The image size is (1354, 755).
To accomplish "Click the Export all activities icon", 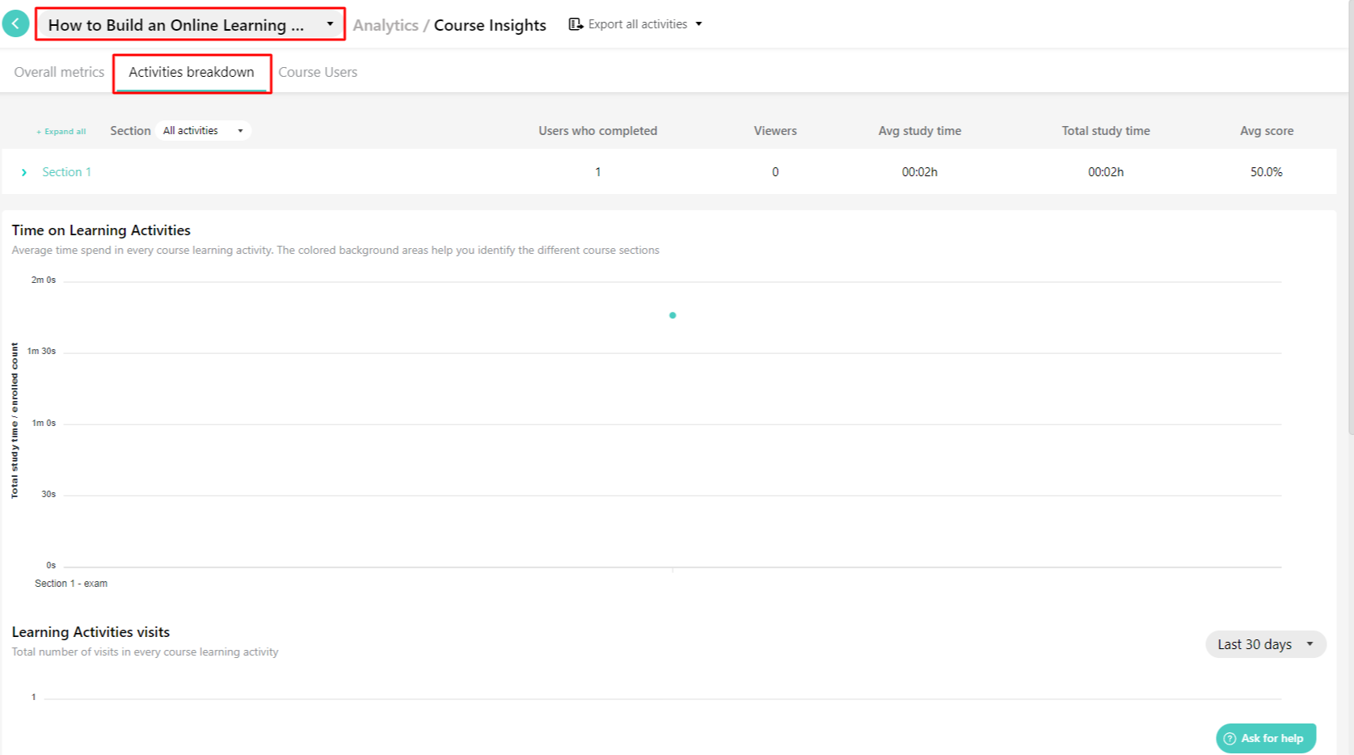I will pos(576,24).
